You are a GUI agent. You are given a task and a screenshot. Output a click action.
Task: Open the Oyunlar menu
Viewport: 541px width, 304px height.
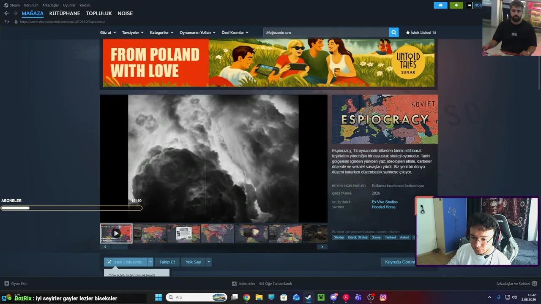[69, 5]
